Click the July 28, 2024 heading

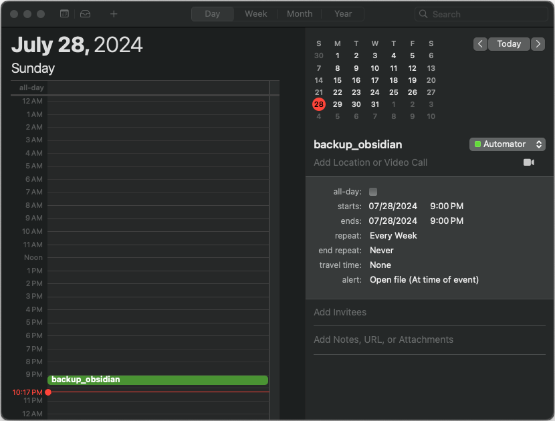pyautogui.click(x=77, y=45)
